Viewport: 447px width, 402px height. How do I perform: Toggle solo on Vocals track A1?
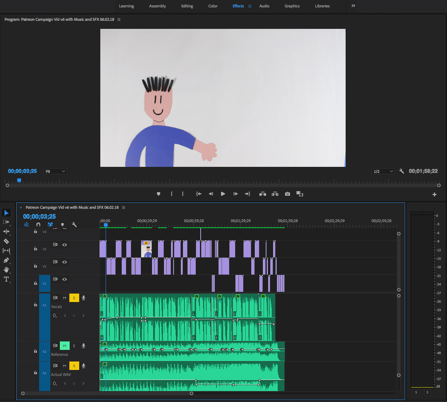coord(74,298)
